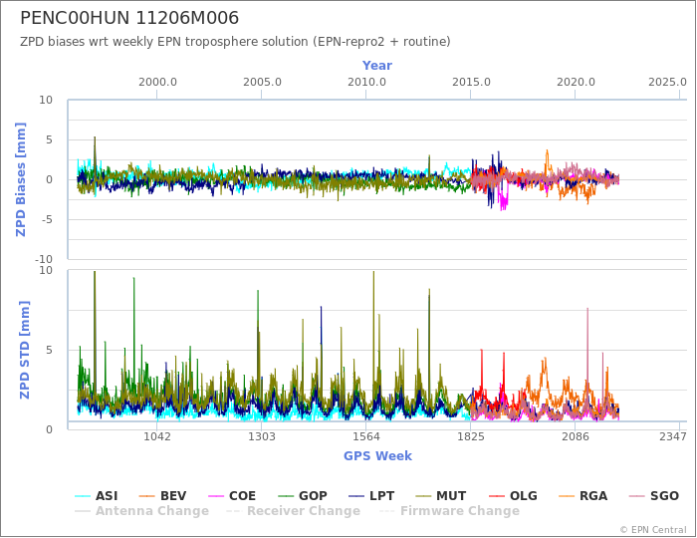Screen dimensions: 697x538
Task: Toggle the SGO series in legend
Action: (654, 496)
